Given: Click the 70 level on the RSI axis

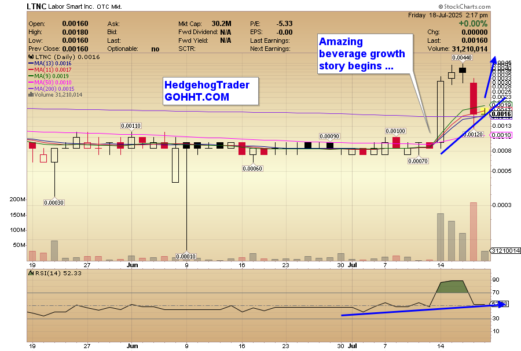Looking at the screenshot, I should pos(496,292).
